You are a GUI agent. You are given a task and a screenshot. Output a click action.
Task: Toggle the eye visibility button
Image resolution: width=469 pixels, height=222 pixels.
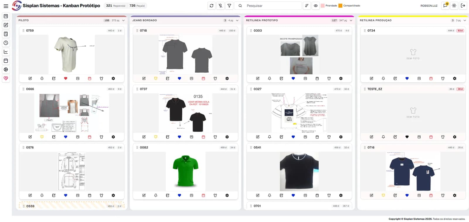316,6
